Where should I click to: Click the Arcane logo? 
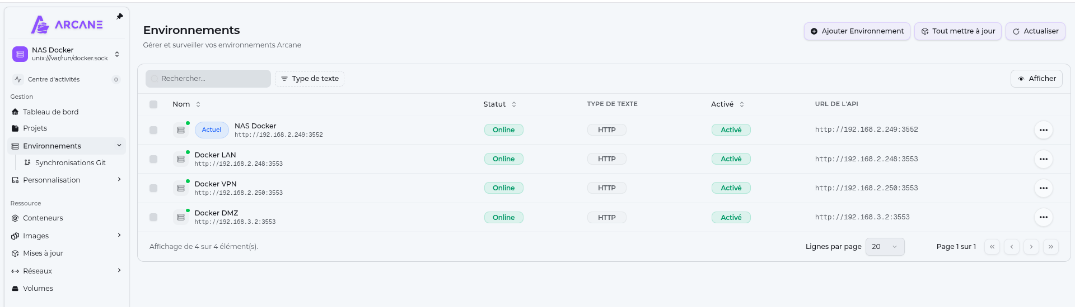coord(67,25)
